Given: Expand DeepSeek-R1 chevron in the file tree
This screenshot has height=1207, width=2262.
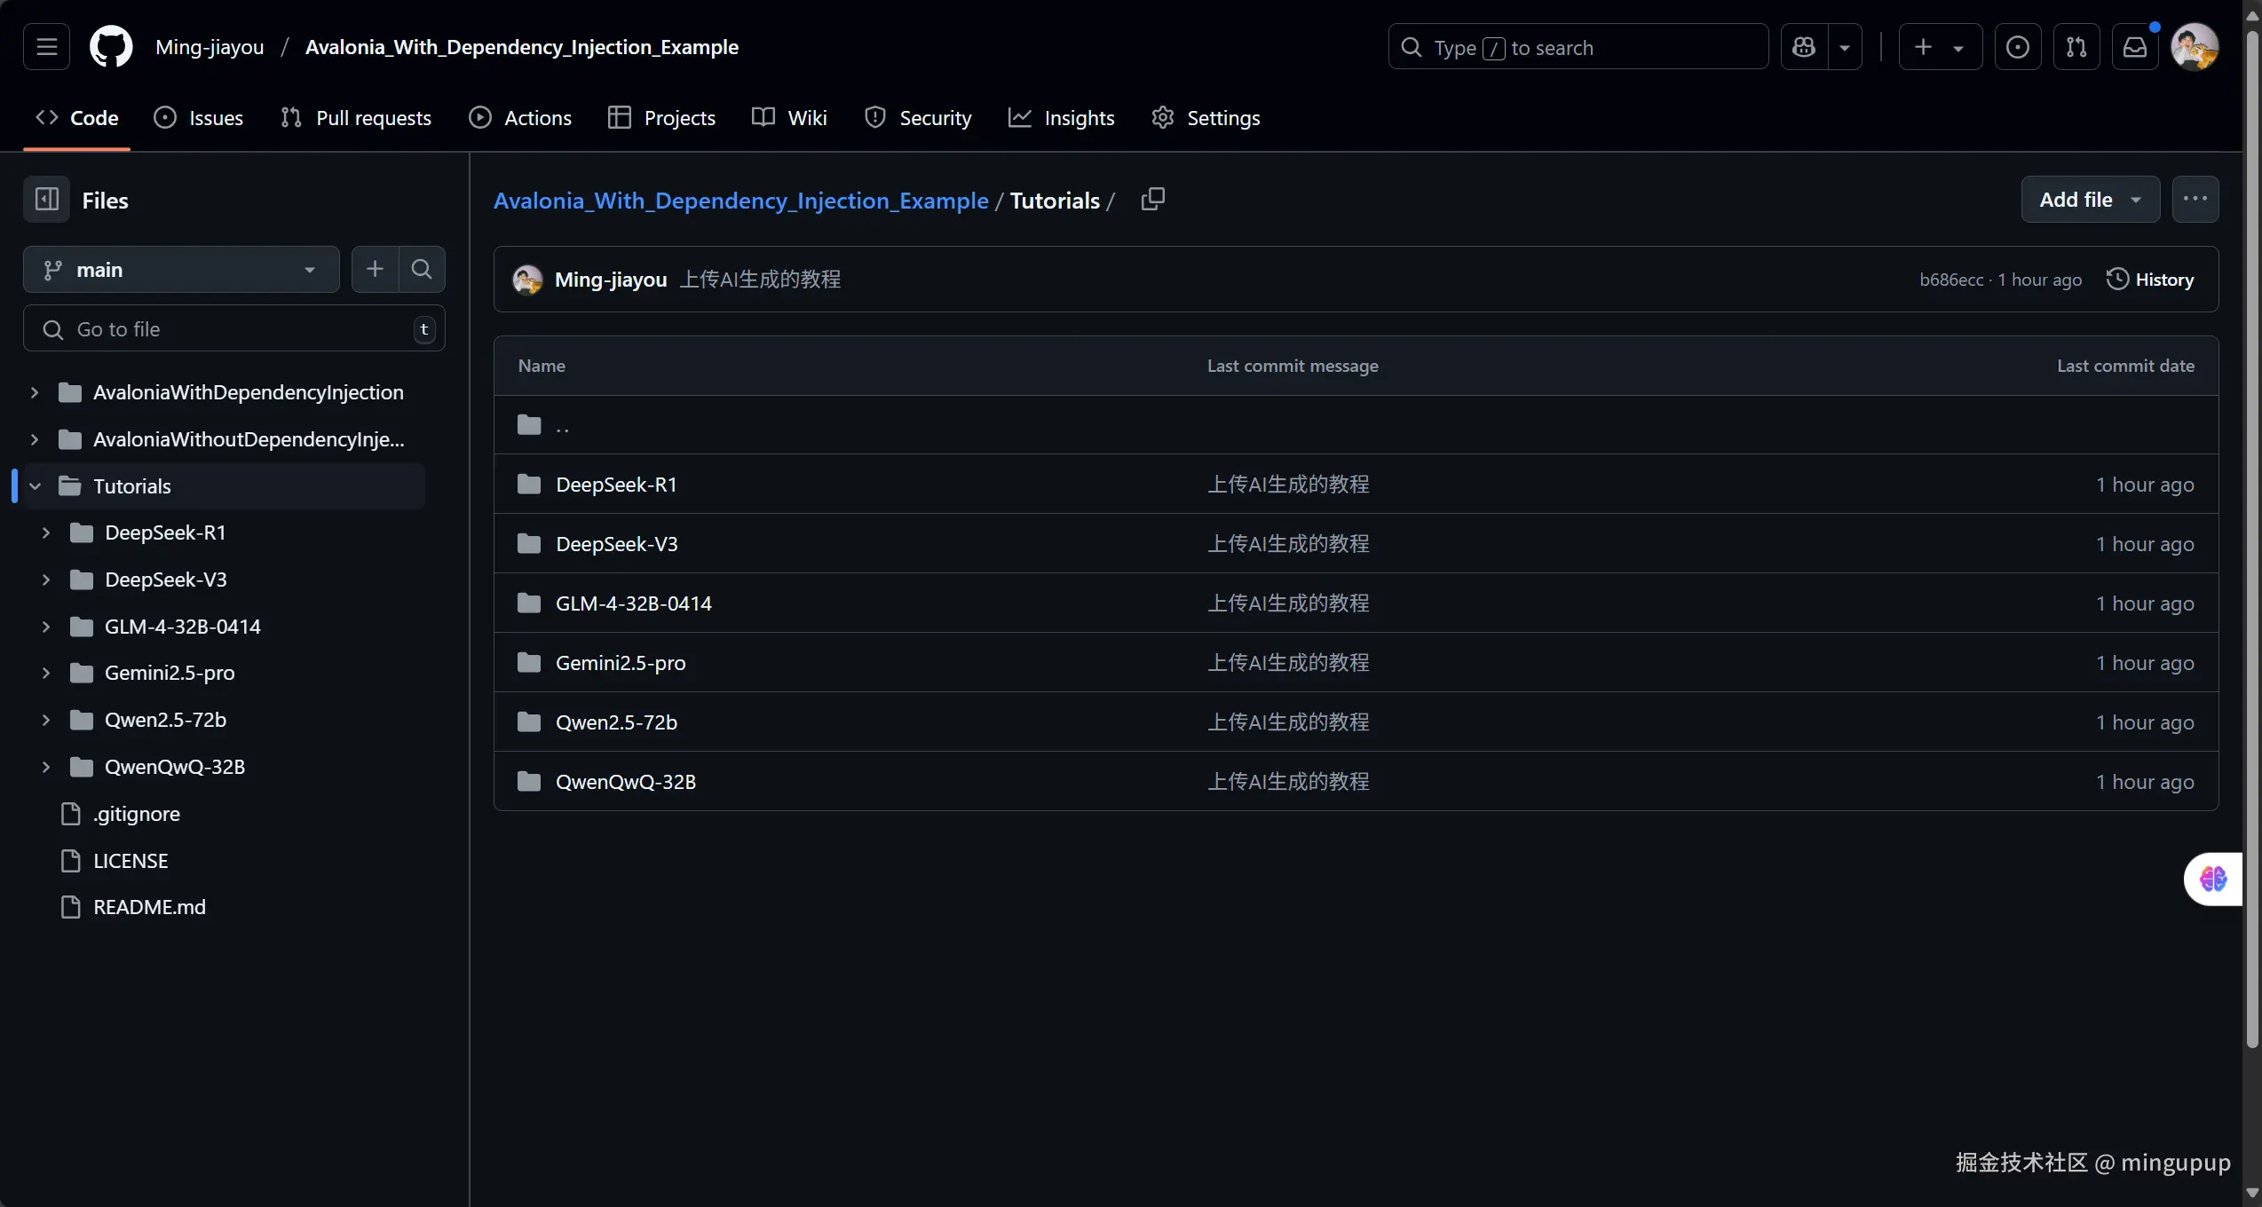Looking at the screenshot, I should (46, 532).
